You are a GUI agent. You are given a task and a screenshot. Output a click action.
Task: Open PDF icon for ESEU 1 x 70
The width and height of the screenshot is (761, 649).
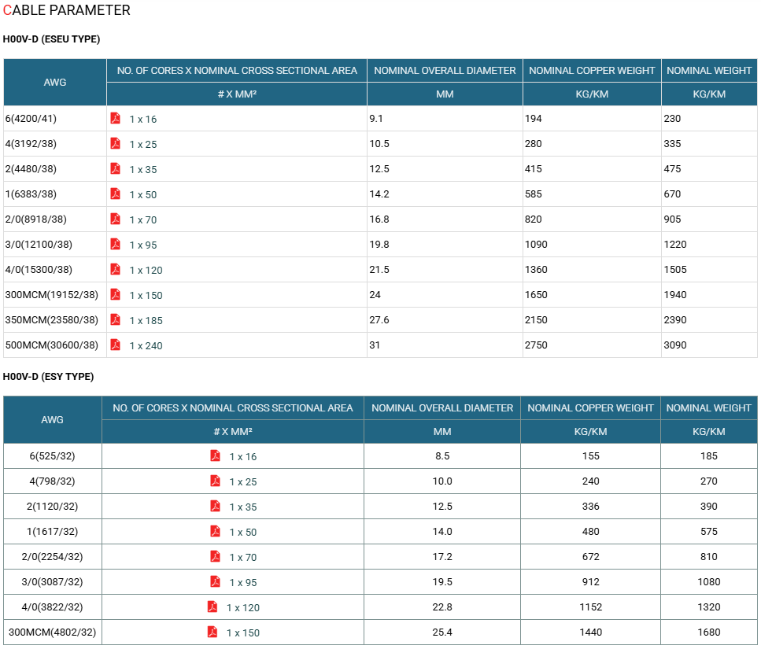115,219
